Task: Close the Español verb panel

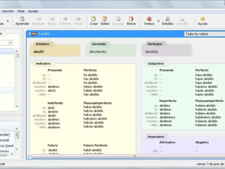Action: (30, 34)
